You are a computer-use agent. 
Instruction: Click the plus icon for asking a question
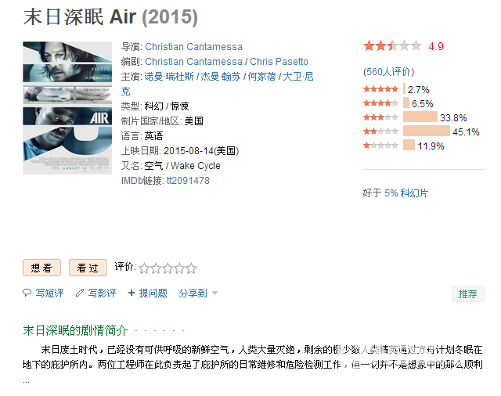tap(132, 293)
